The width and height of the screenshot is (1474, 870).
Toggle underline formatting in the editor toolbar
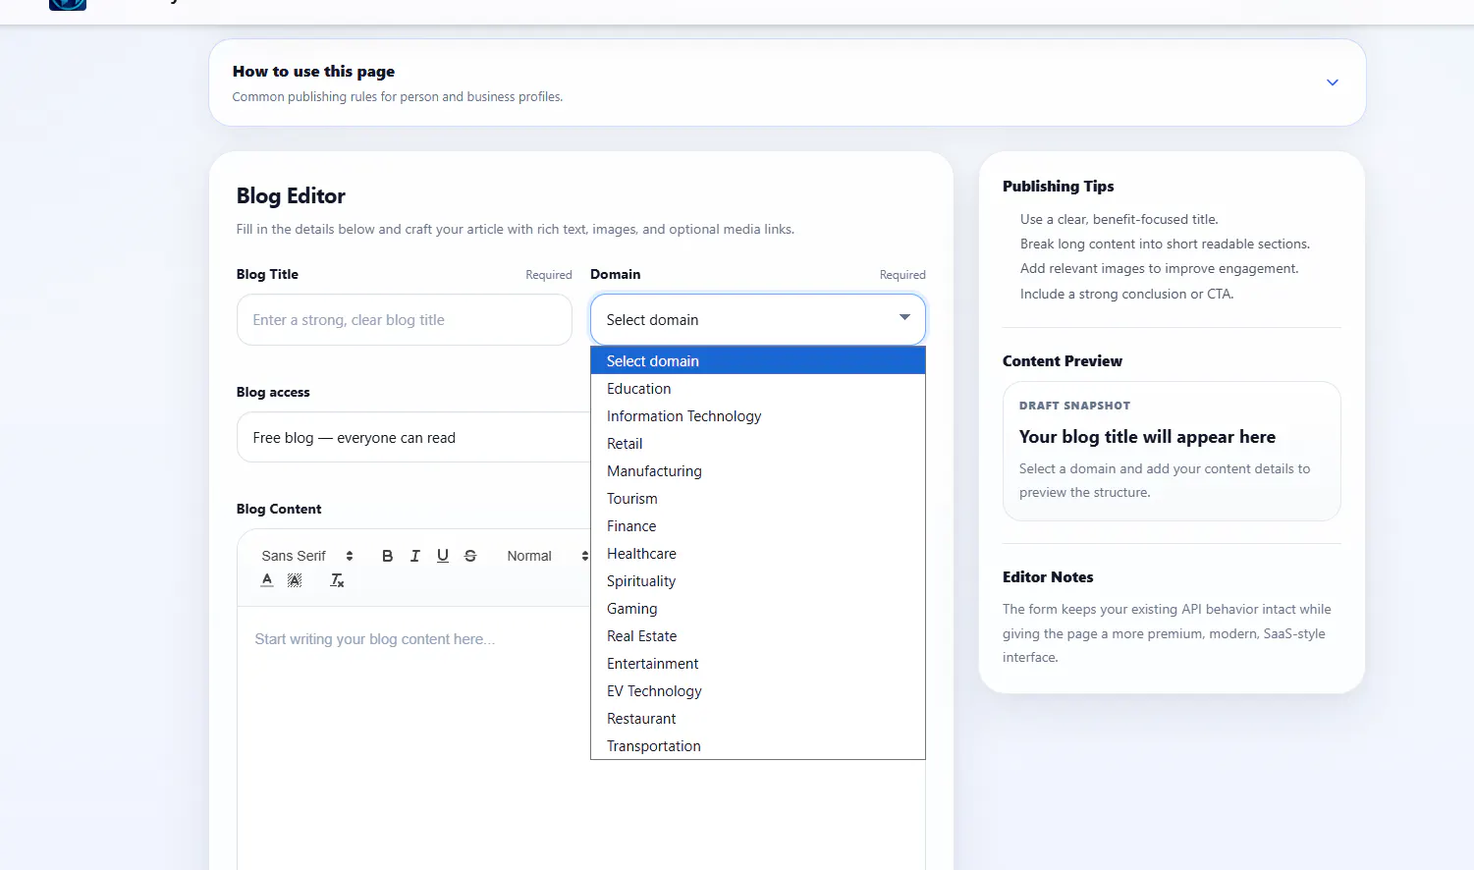click(443, 556)
